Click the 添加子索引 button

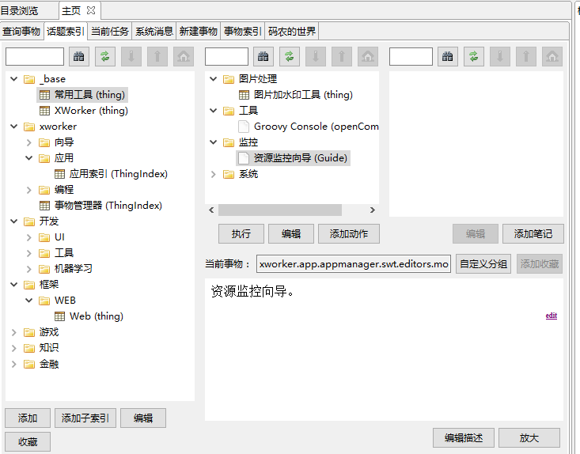point(85,418)
